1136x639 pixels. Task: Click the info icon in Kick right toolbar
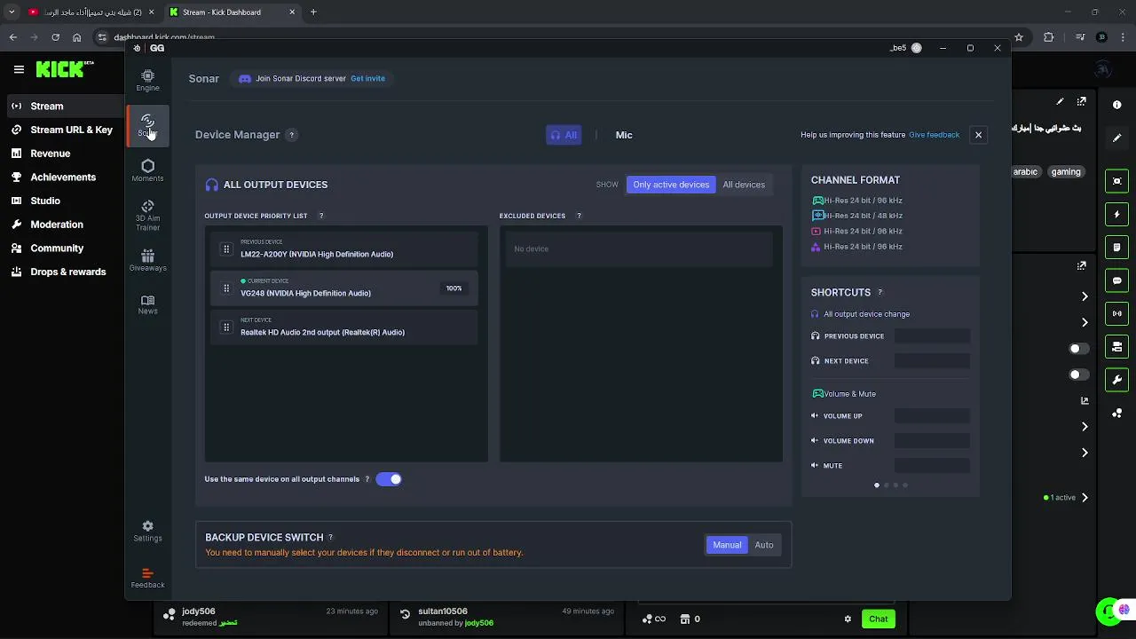click(1116, 105)
